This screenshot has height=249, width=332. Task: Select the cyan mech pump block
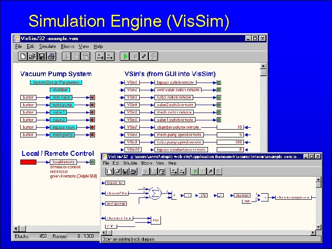pos(62,135)
